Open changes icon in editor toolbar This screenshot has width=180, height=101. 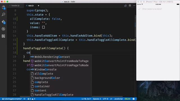(x=125, y=6)
